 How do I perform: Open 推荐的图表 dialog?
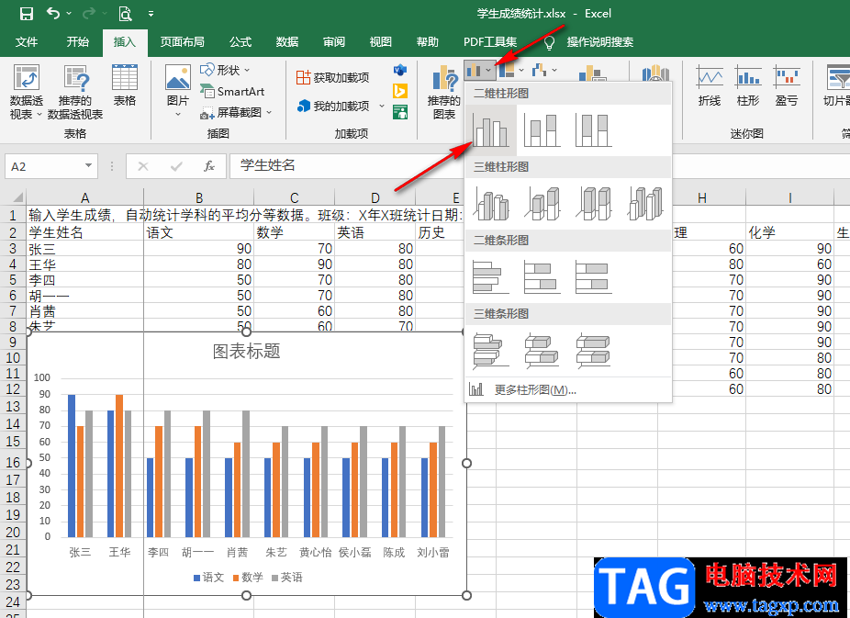444,92
